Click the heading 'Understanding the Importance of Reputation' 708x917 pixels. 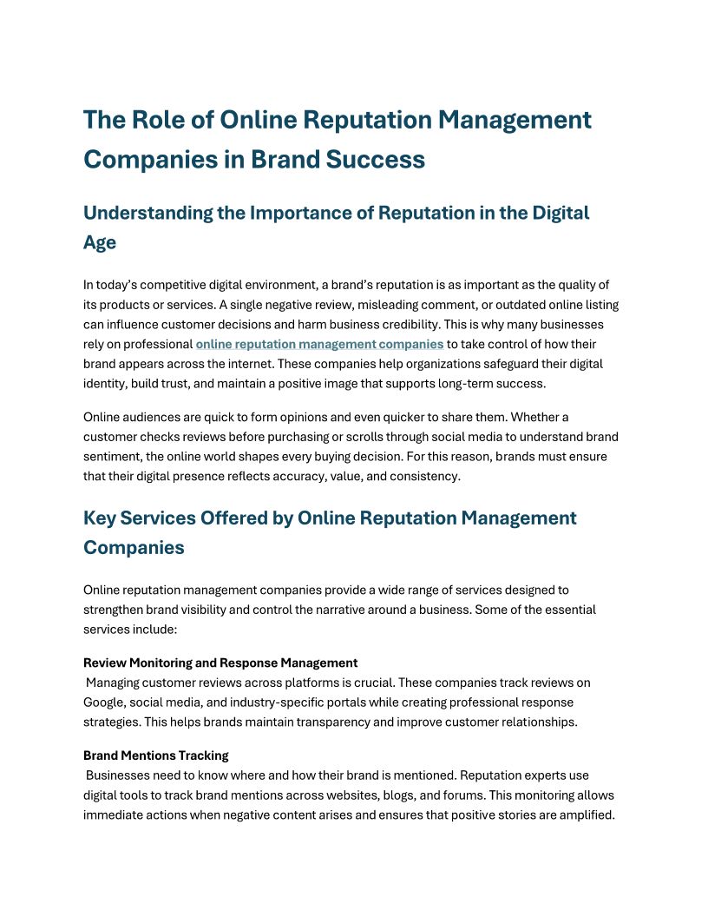(x=336, y=214)
